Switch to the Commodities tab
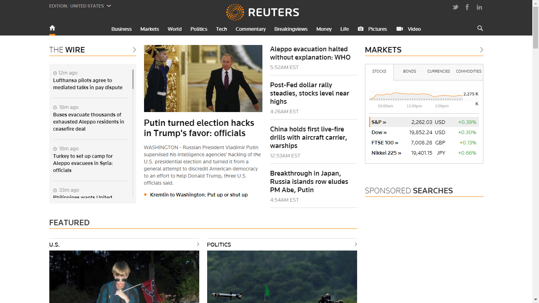The height and width of the screenshot is (303, 539). (468, 71)
